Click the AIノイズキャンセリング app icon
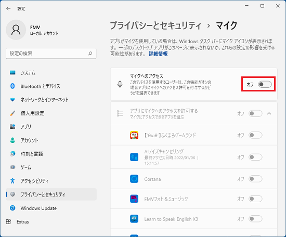This screenshot has height=237, width=286. pyautogui.click(x=134, y=157)
